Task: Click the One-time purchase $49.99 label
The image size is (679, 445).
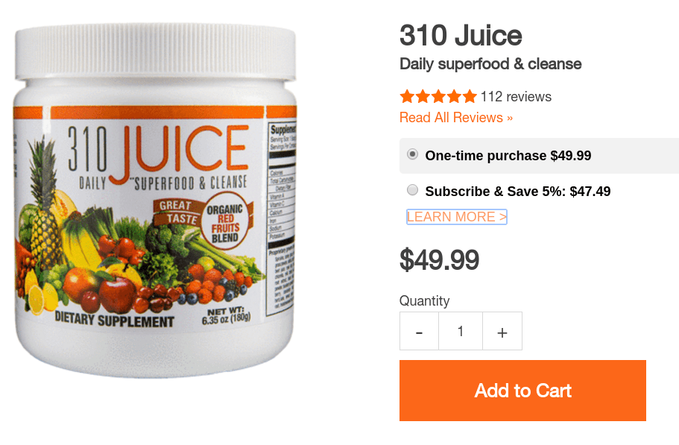Action: (x=508, y=155)
